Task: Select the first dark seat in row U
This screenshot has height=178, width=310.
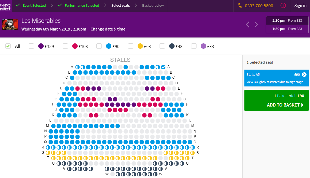Action: (x=59, y=163)
